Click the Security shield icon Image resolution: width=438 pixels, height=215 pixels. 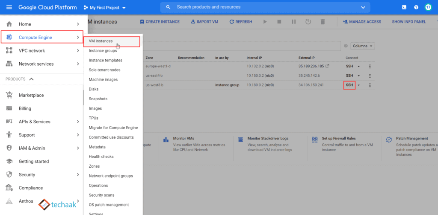[x=9, y=174]
